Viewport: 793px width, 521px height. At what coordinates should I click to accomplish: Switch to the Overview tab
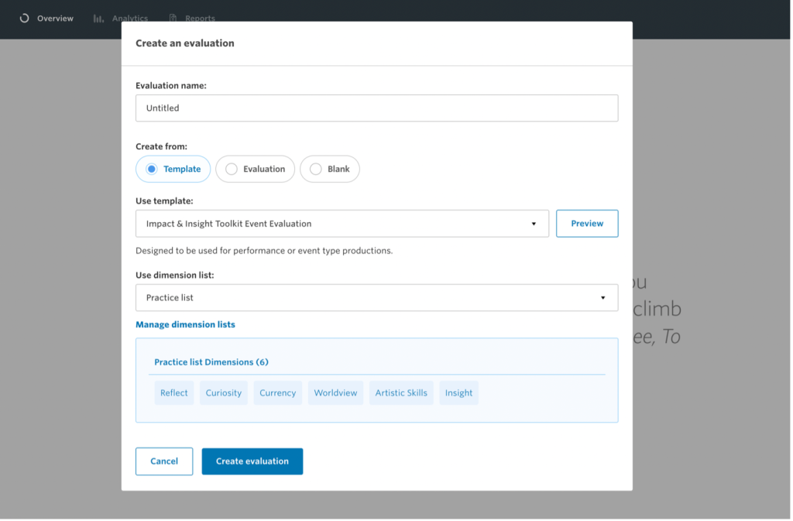click(53, 18)
